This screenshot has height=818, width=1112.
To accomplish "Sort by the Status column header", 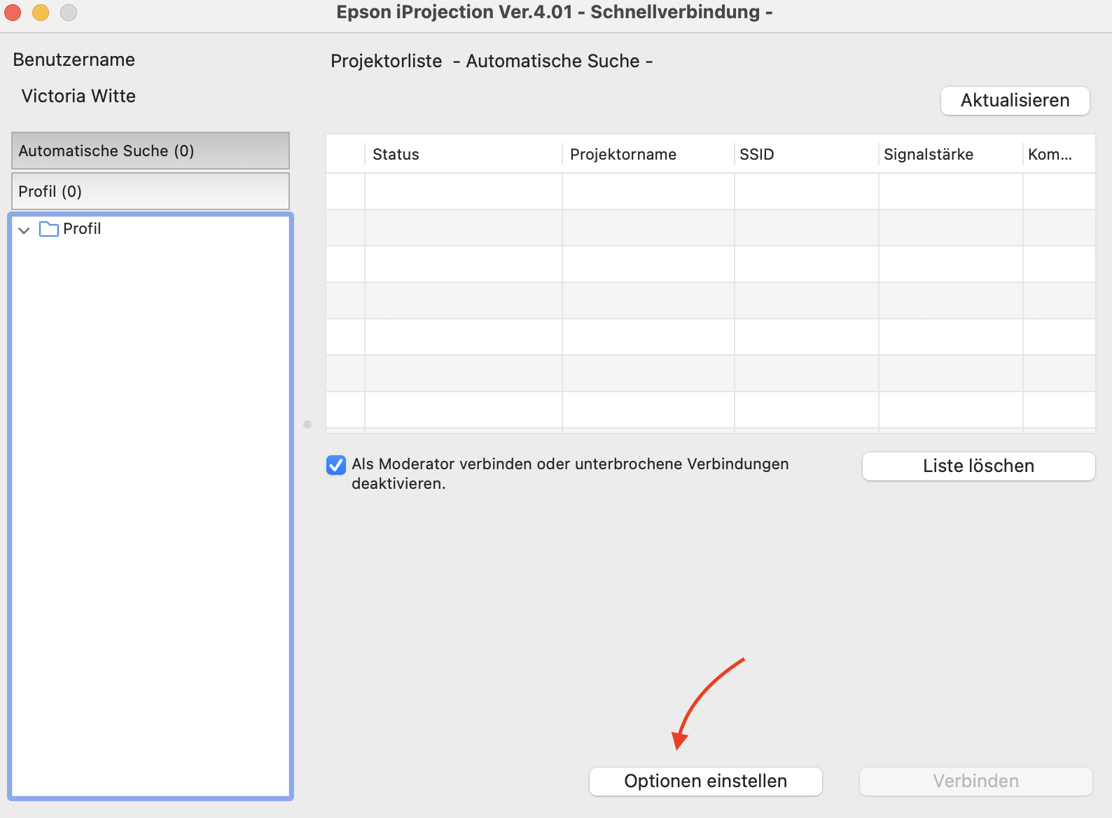I will (463, 154).
